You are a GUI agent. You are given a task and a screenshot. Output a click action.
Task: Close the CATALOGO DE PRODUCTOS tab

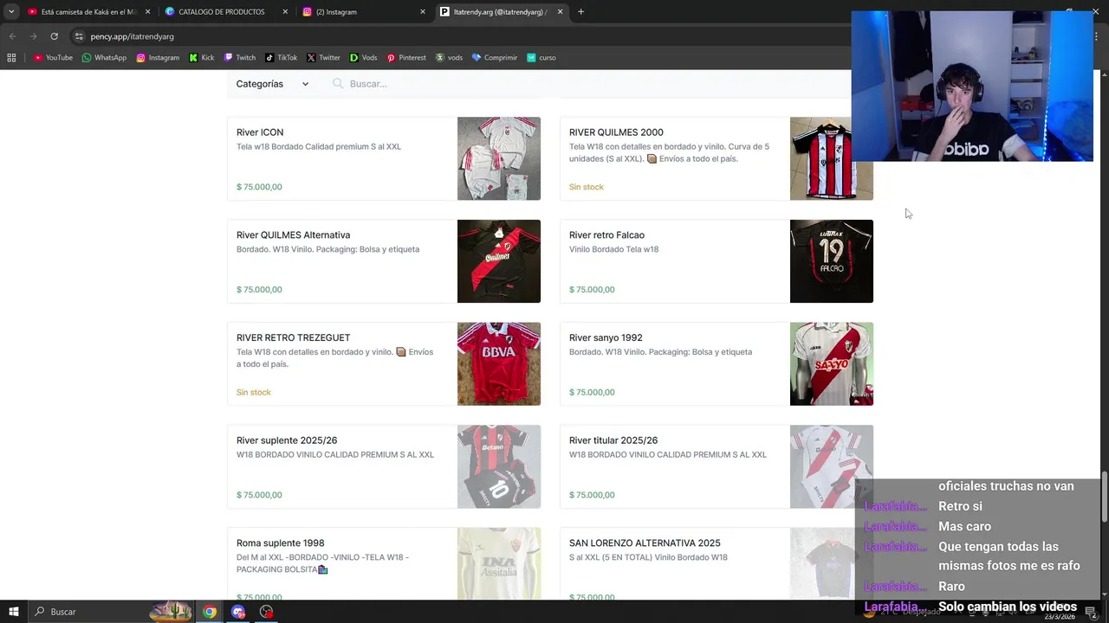(x=285, y=12)
